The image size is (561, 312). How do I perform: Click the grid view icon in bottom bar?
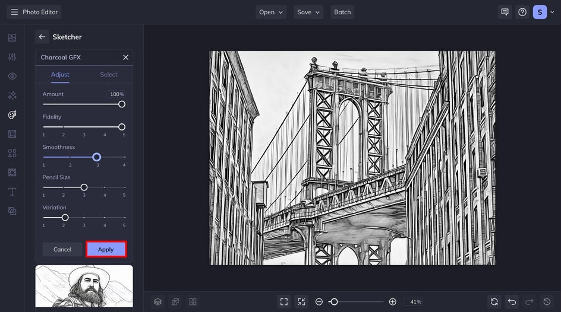coord(193,302)
